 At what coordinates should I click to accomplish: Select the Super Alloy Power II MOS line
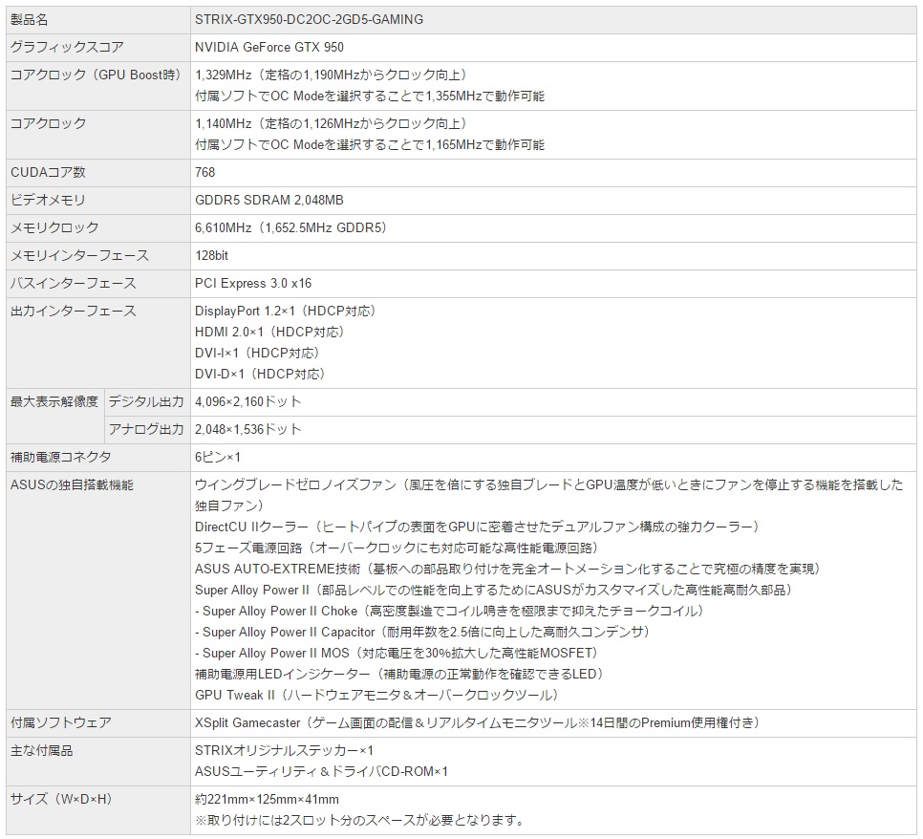(x=397, y=653)
